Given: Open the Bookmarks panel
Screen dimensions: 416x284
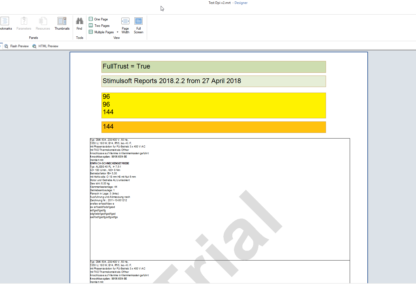Looking at the screenshot, I should click(5, 24).
